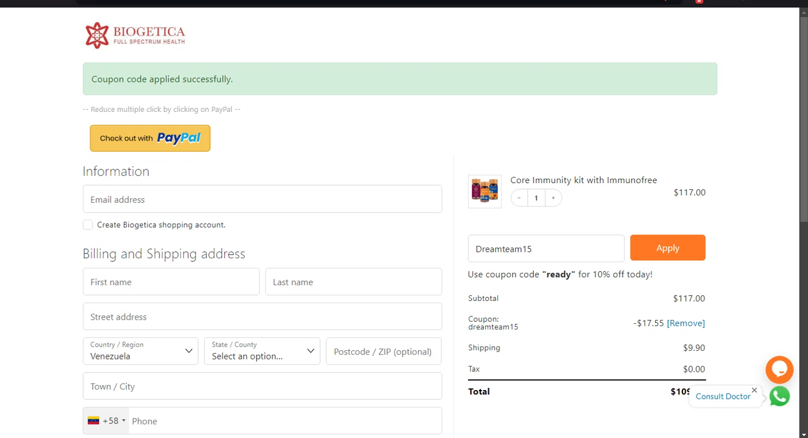
Task: Open the orange chat bubble icon
Action: 779,370
